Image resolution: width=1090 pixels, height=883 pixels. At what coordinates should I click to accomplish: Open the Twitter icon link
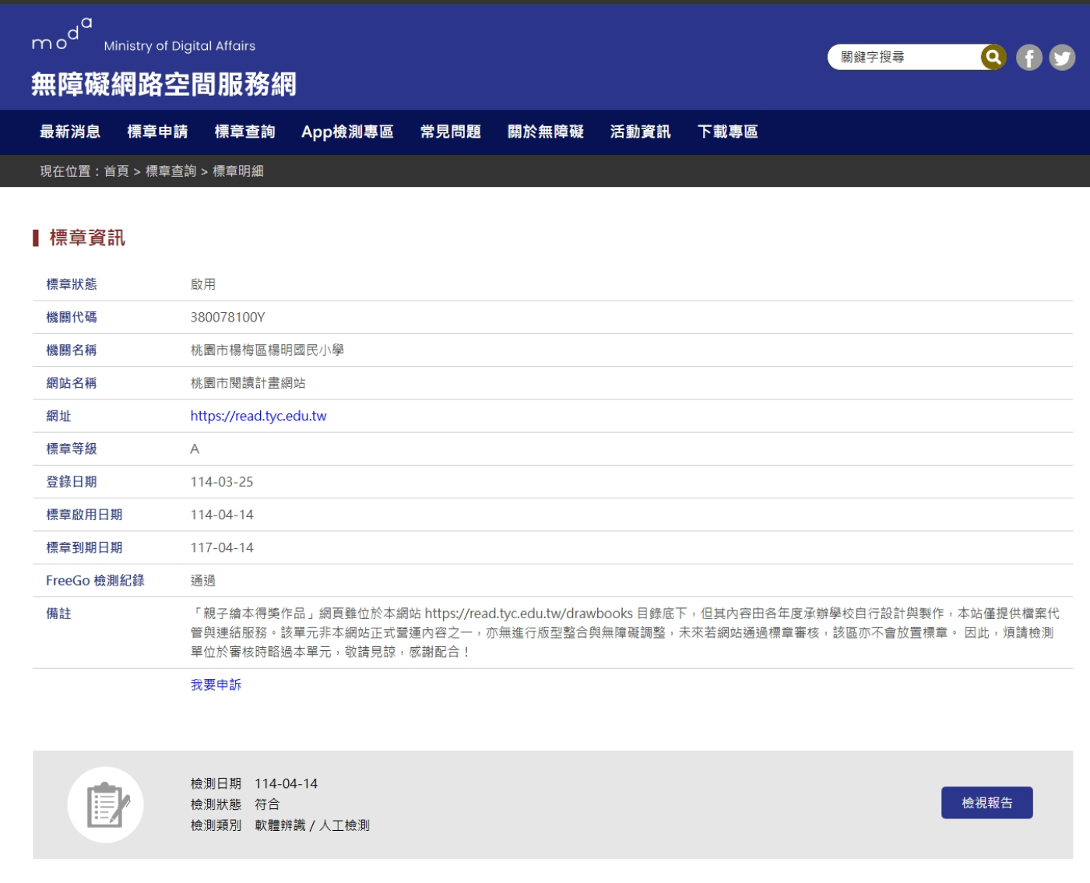pos(1061,58)
